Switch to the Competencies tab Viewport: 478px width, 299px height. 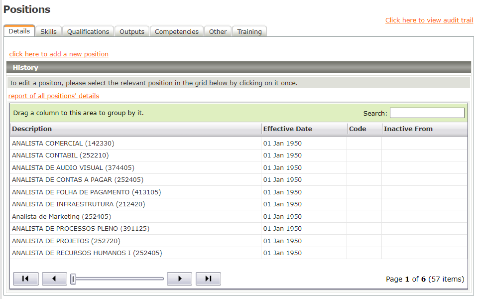click(x=177, y=31)
